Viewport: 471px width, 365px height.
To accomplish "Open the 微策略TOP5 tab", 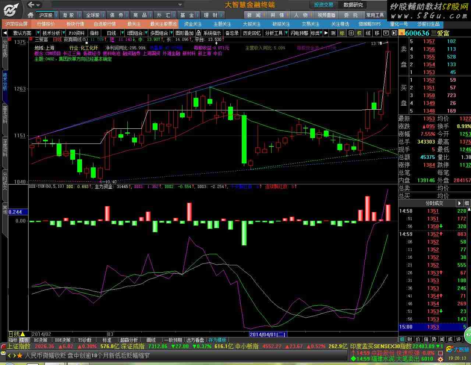I will point(370,24).
